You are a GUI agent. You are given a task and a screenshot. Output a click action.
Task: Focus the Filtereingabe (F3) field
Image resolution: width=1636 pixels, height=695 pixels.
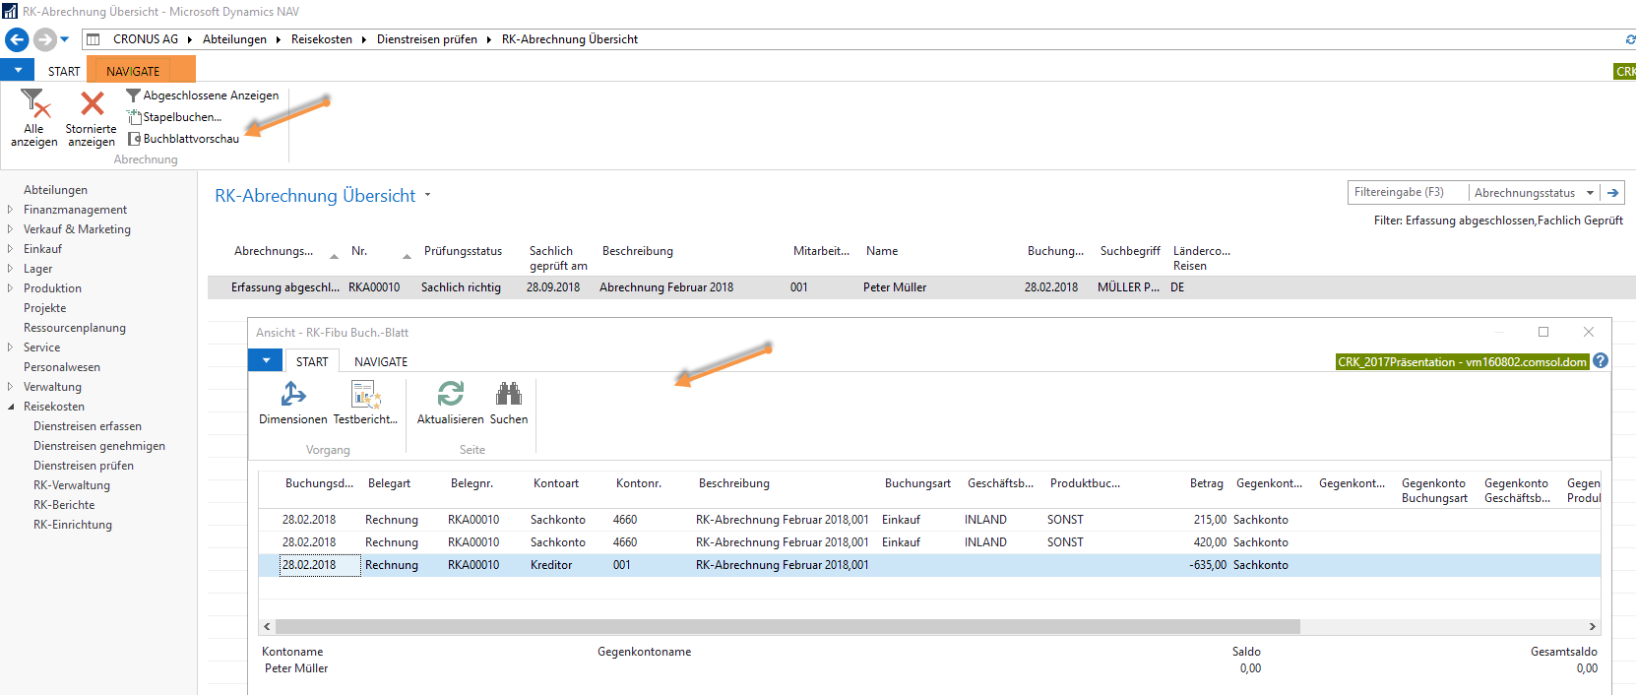point(1408,192)
